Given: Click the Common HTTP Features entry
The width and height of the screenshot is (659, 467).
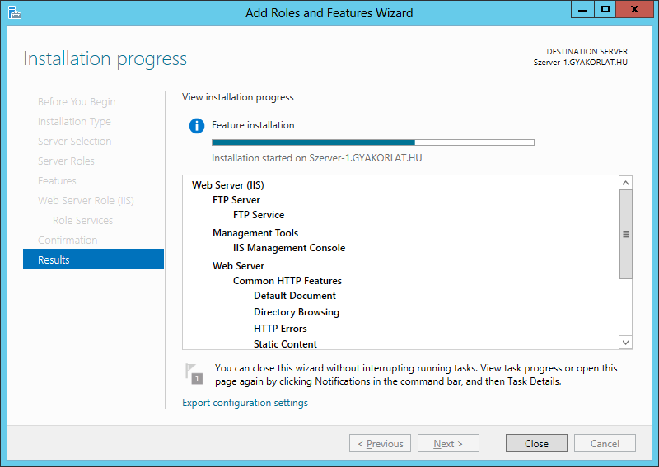Looking at the screenshot, I should click(287, 280).
